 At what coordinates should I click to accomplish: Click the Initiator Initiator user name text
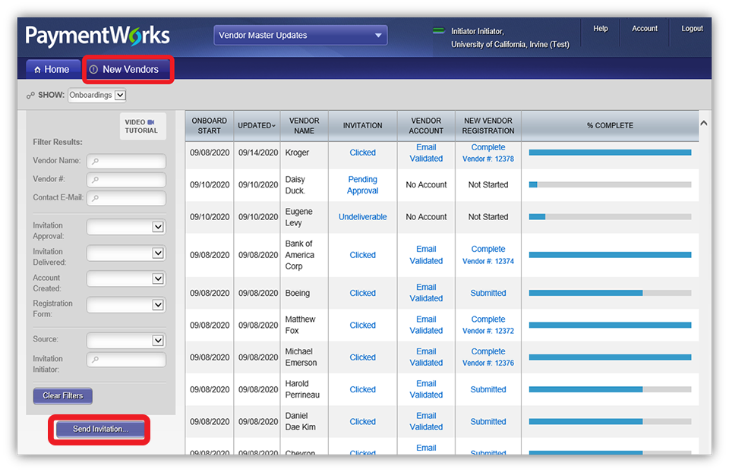coord(478,31)
